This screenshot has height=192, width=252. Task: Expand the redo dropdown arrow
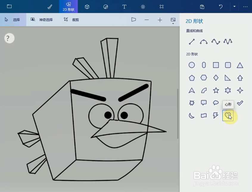235,7
